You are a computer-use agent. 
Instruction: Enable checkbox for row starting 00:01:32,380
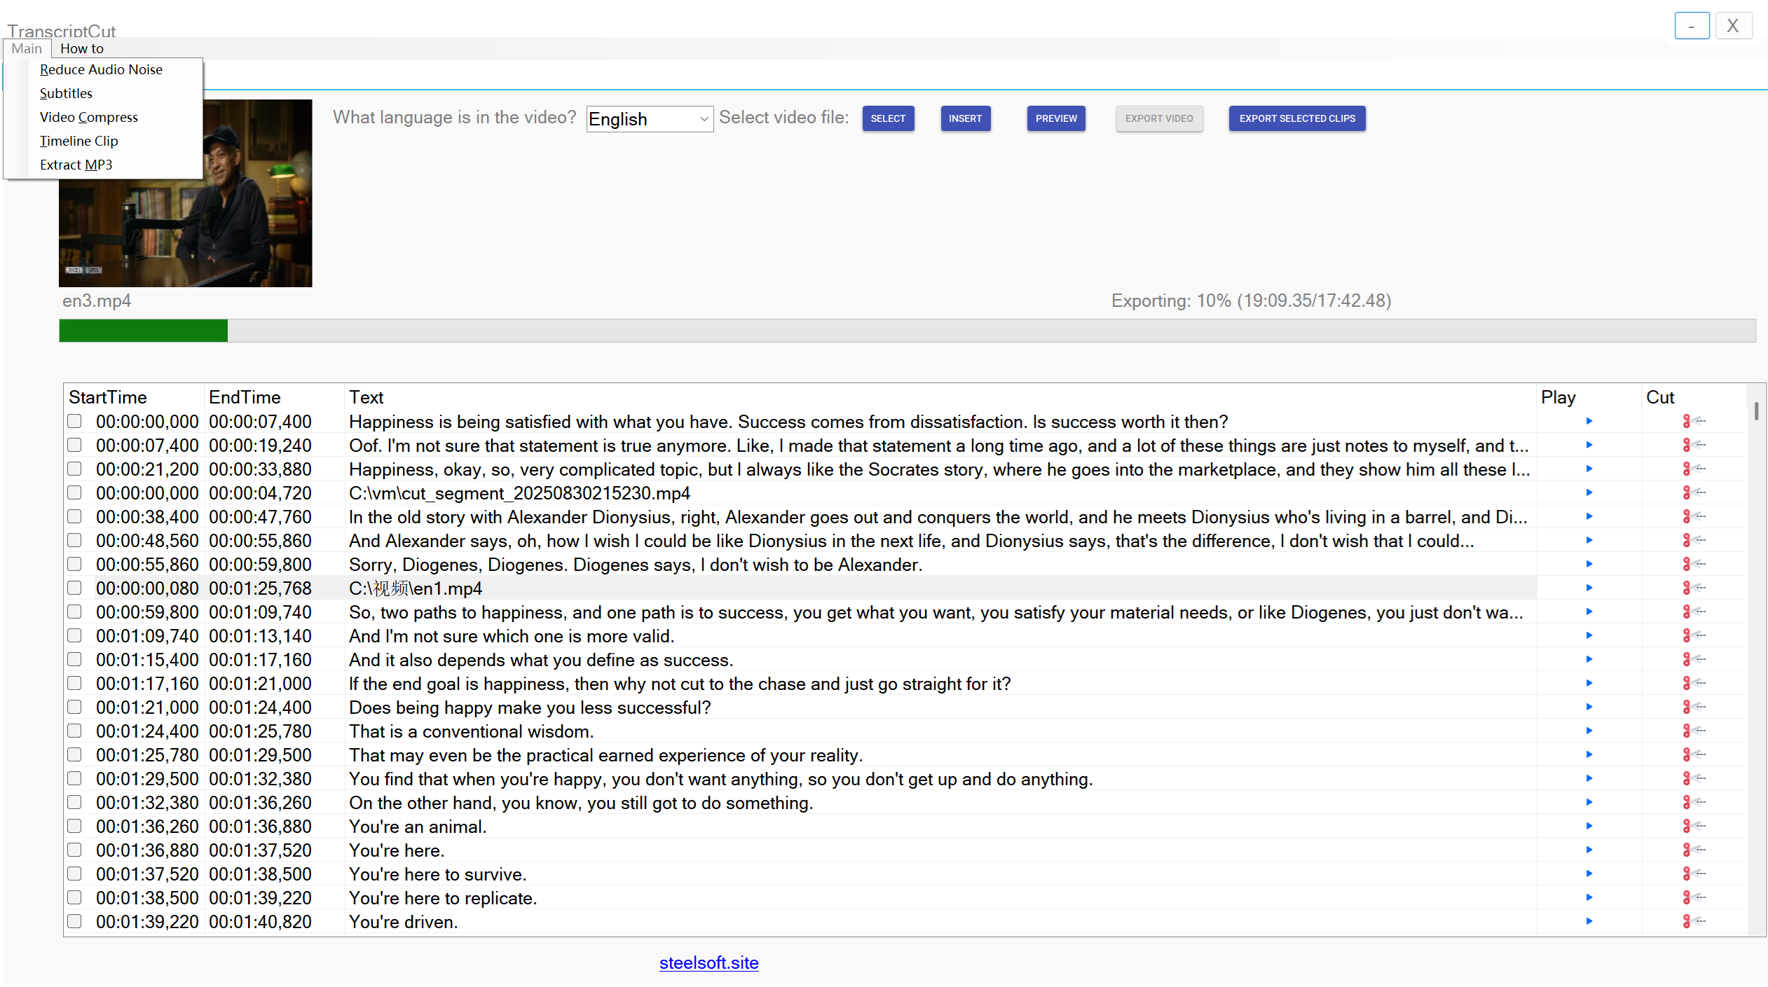tap(74, 802)
